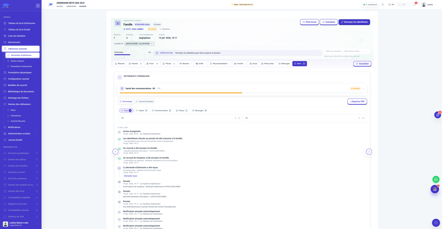442x229 pixels.
Task: Click the header search box
Action: point(404,4)
